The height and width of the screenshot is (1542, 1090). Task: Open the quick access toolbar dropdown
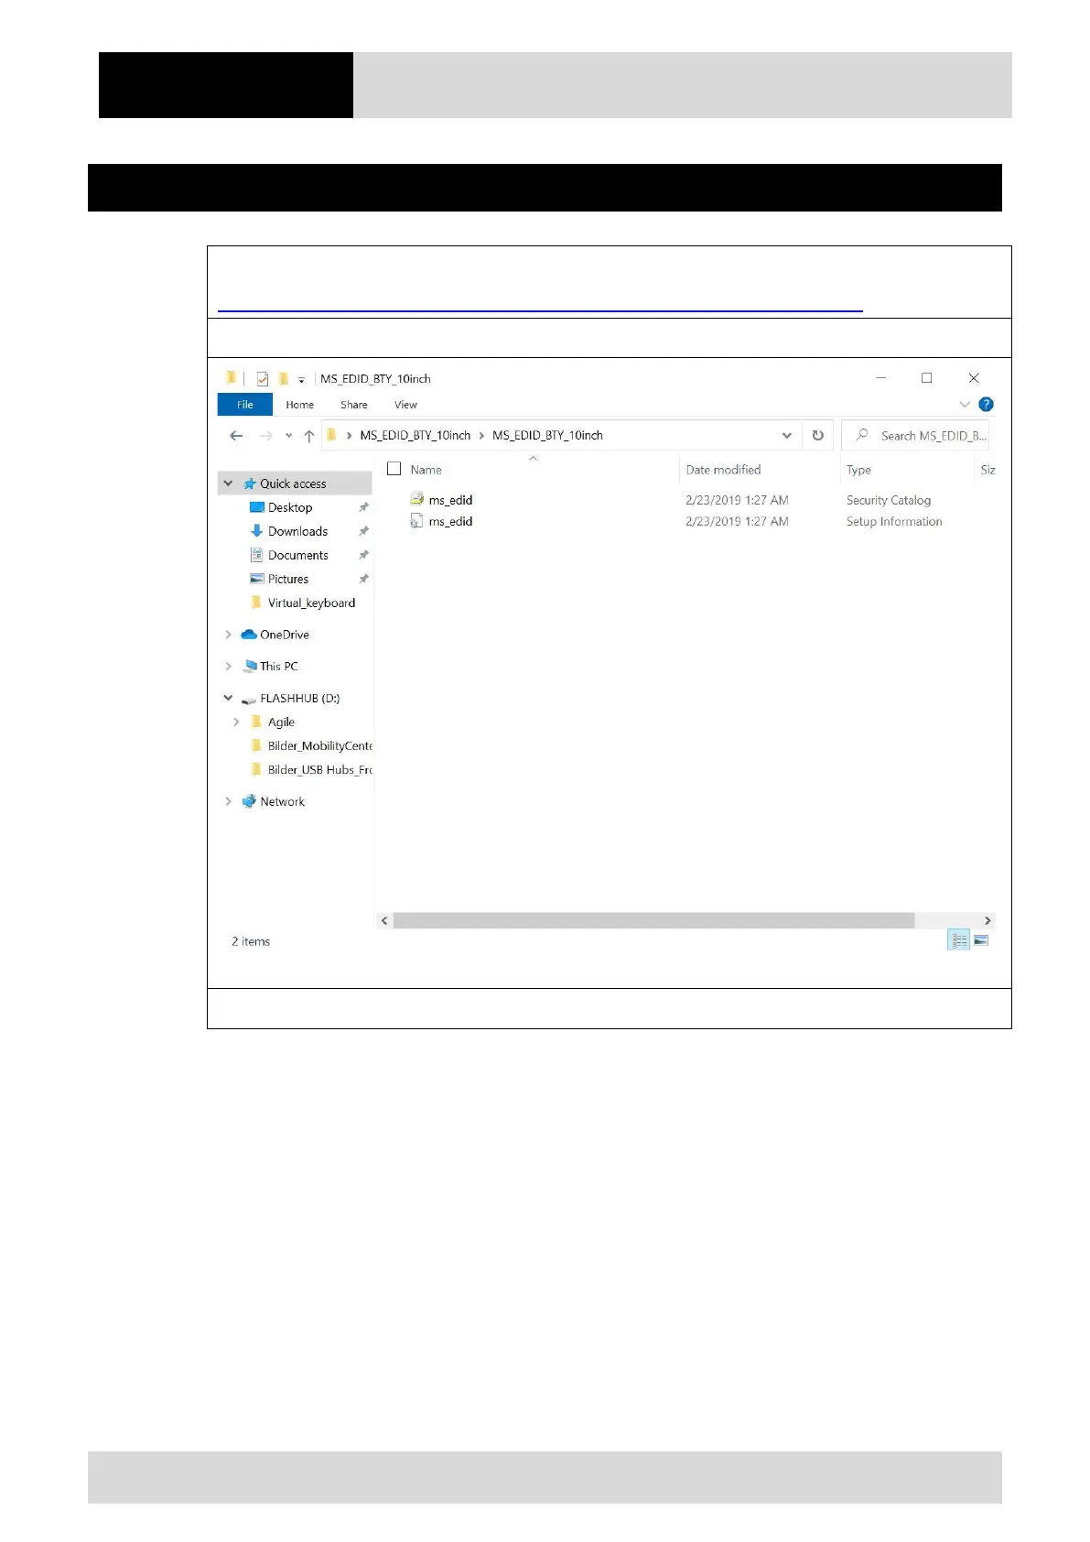point(301,379)
